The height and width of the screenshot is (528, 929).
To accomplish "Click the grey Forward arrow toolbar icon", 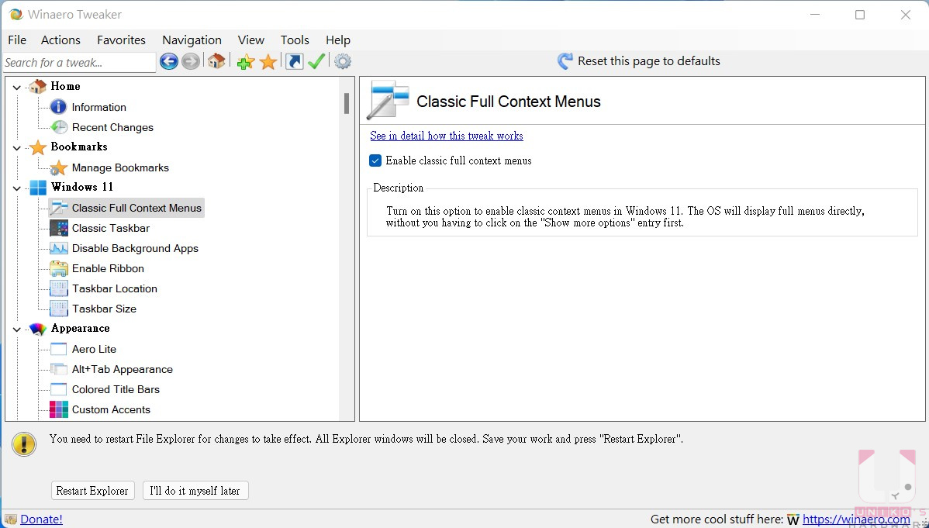I will tap(190, 61).
